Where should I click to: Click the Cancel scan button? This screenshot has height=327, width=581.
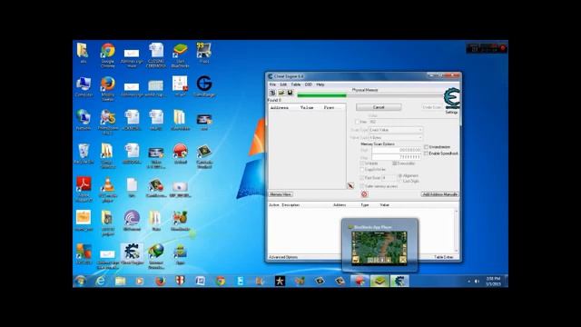[379, 107]
